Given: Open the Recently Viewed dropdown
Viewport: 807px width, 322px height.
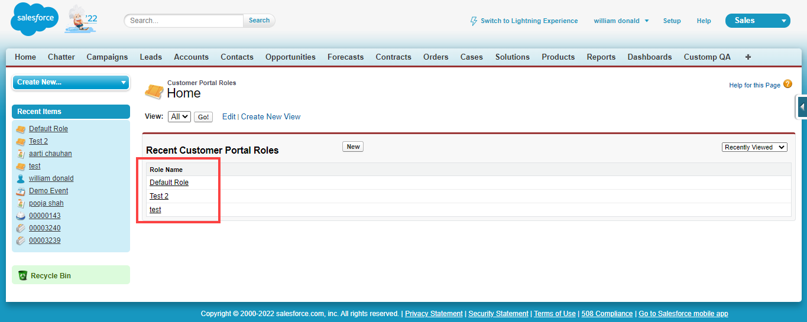Looking at the screenshot, I should coord(754,147).
